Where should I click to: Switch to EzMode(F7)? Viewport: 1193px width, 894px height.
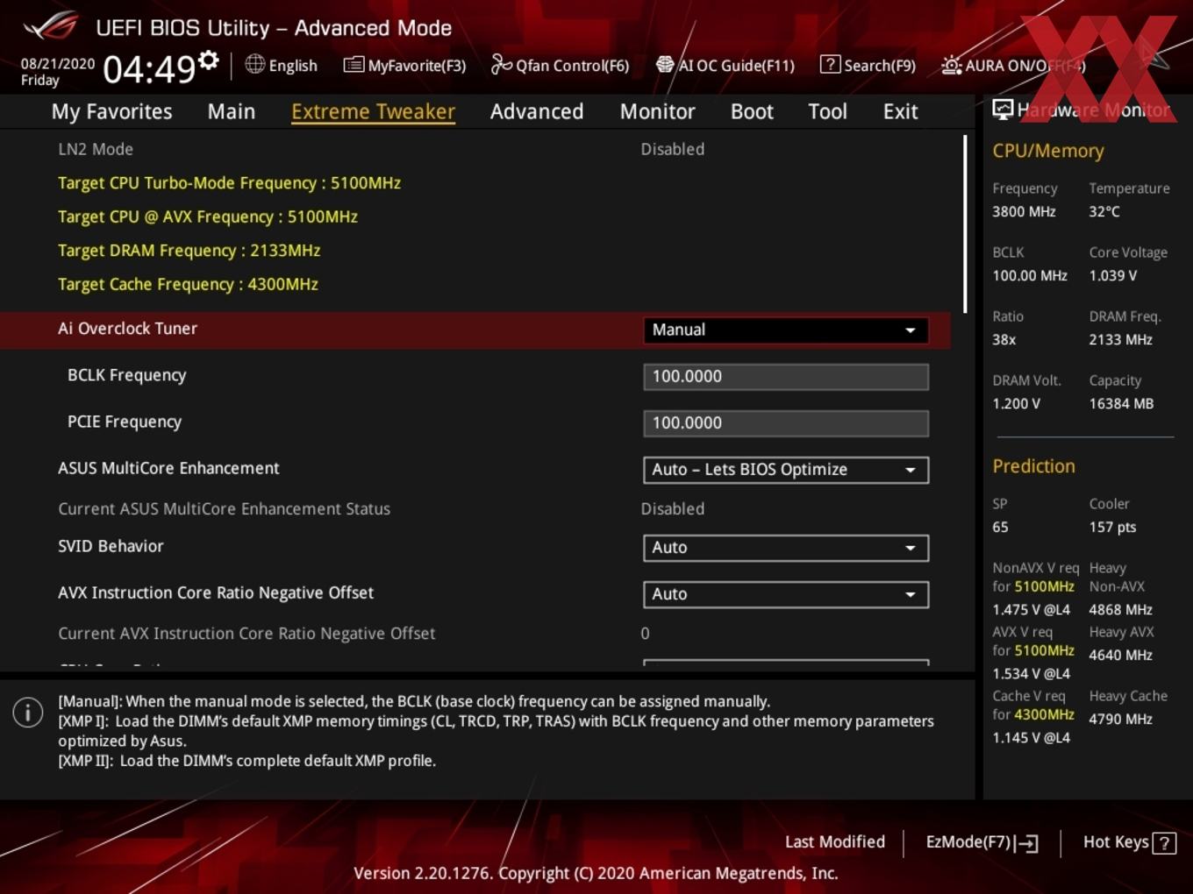(x=982, y=842)
